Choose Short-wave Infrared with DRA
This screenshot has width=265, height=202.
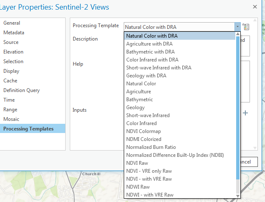(180, 68)
